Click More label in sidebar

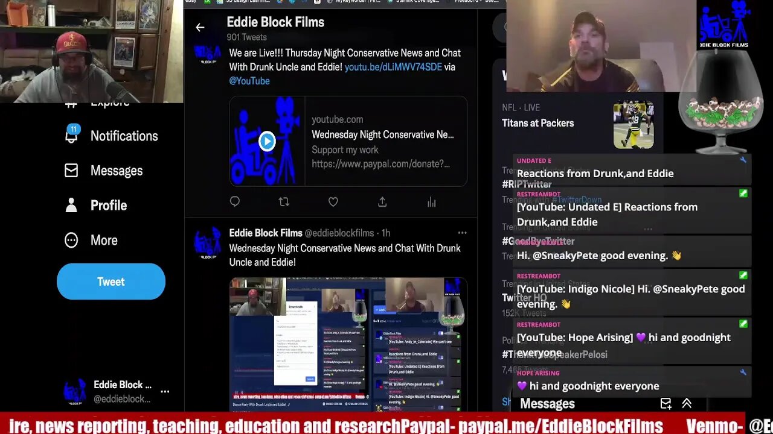click(104, 241)
